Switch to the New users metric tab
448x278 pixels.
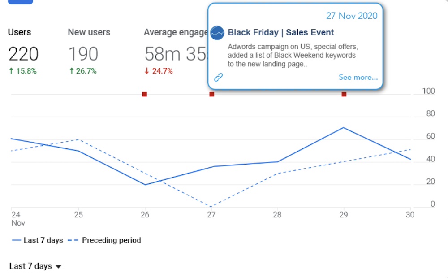pyautogui.click(x=89, y=32)
